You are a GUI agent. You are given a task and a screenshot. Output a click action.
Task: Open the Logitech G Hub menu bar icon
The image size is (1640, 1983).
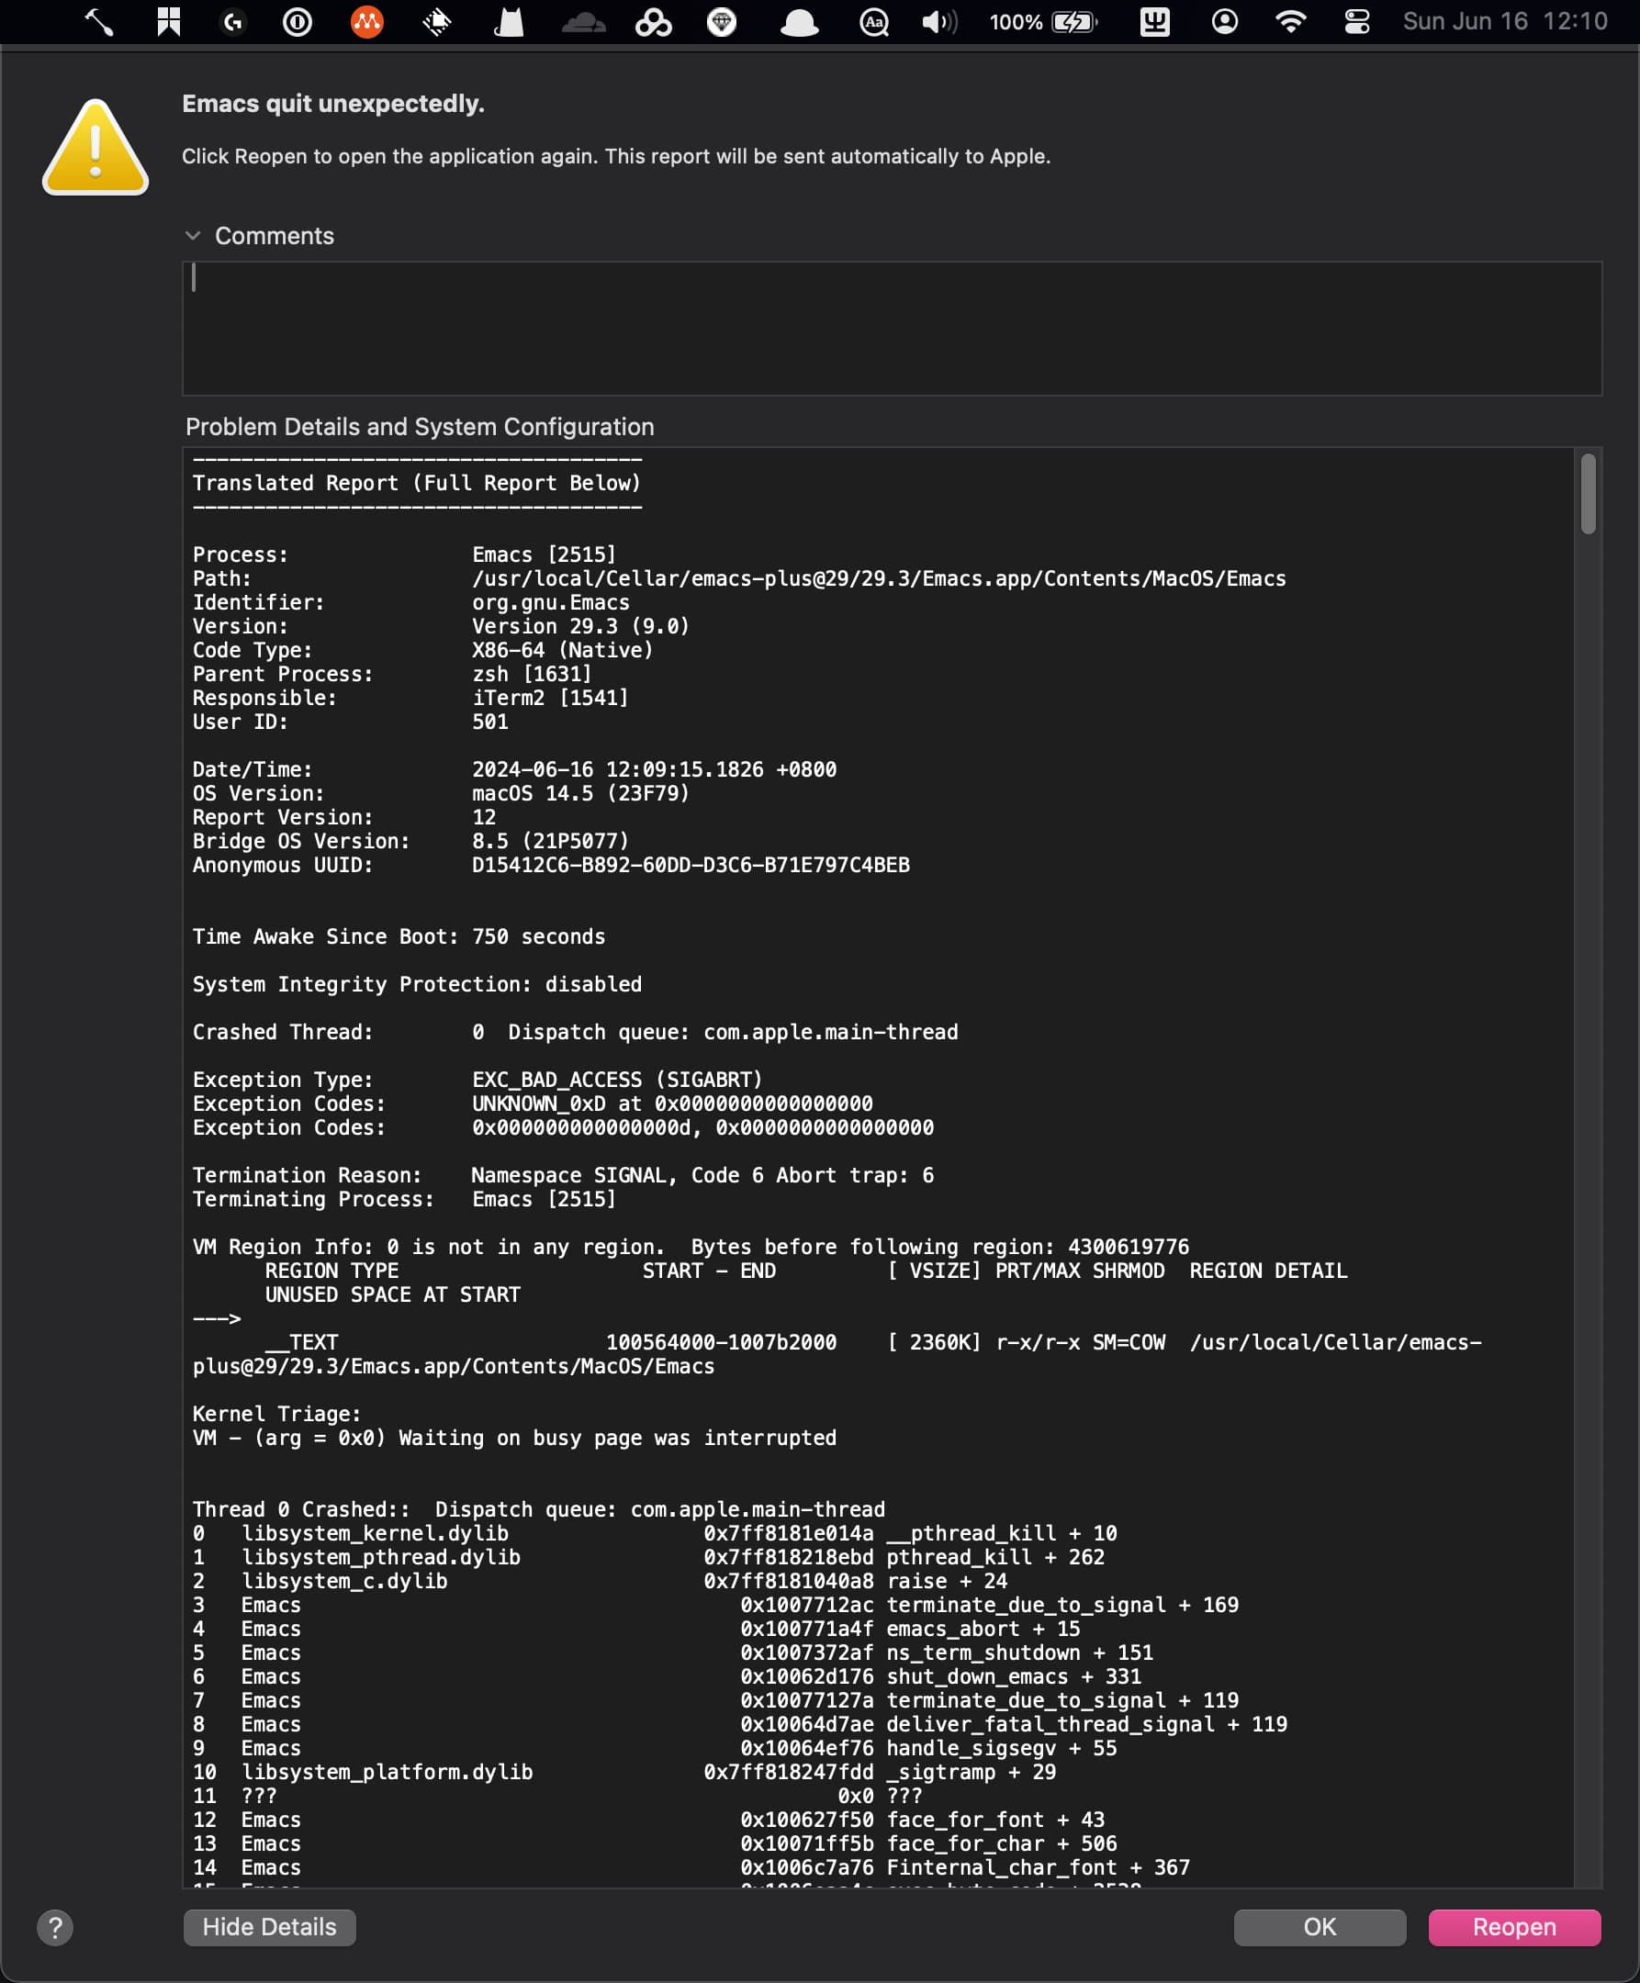pos(232,22)
